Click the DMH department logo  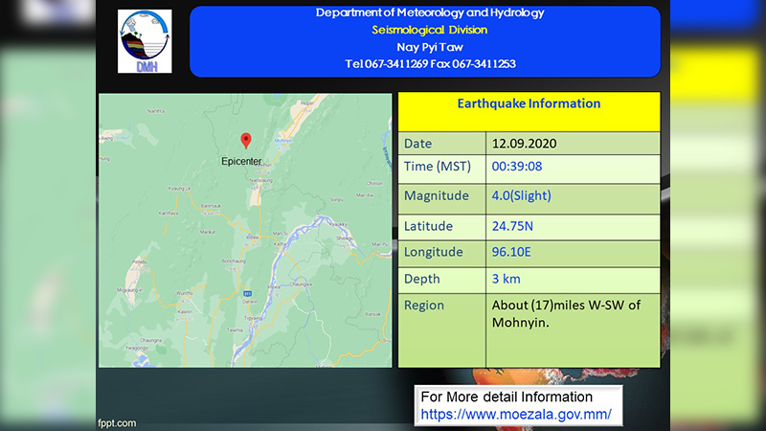(145, 41)
